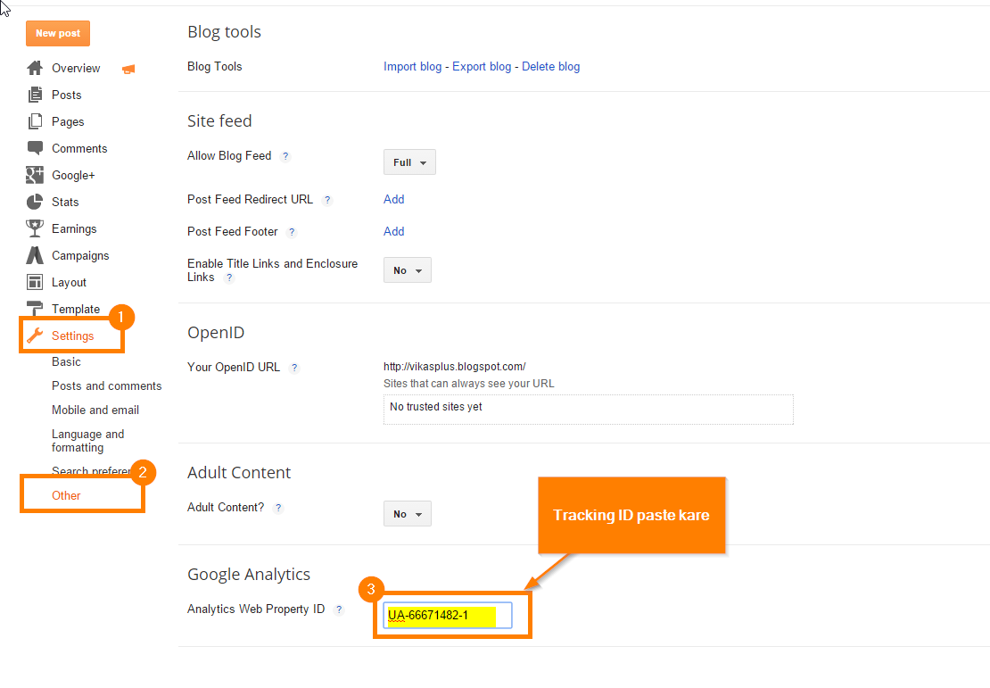Open help for Your OpenID URL
The image size is (990, 688).
point(294,368)
